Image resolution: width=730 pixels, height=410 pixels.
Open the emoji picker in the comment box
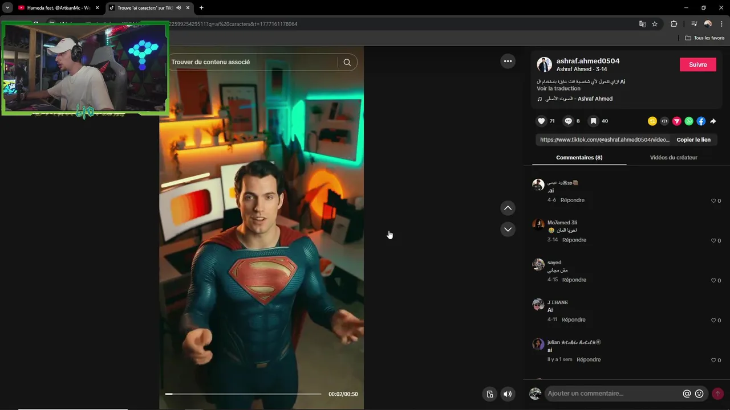699,393
